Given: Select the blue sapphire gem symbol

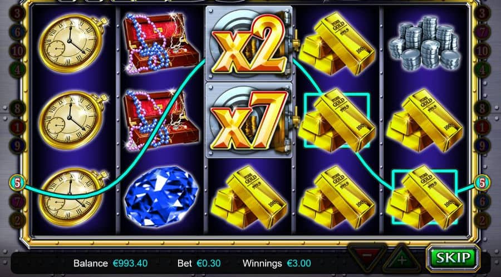Looking at the screenshot, I should click(161, 196).
